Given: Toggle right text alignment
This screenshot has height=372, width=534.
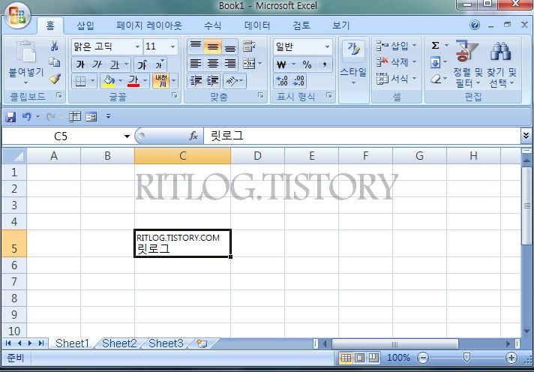Looking at the screenshot, I should coord(230,63).
